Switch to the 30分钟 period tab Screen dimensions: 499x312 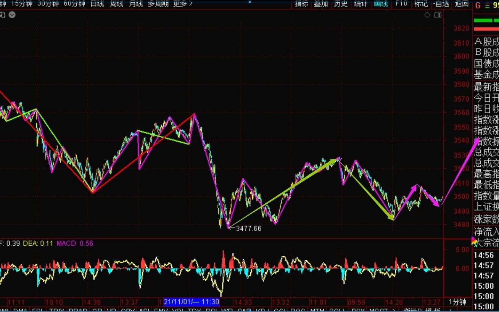[48, 3]
